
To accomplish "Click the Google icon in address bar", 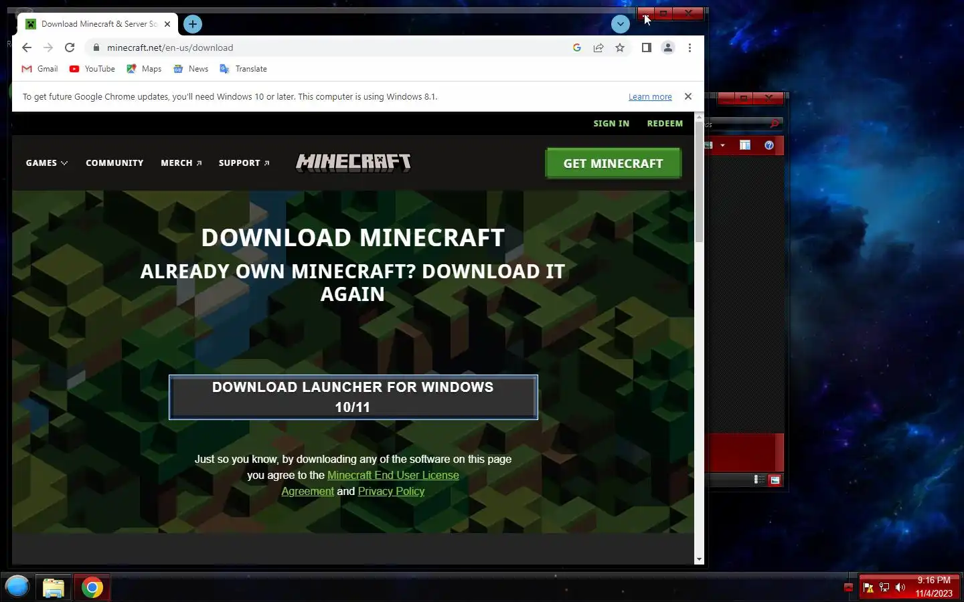I will click(577, 47).
